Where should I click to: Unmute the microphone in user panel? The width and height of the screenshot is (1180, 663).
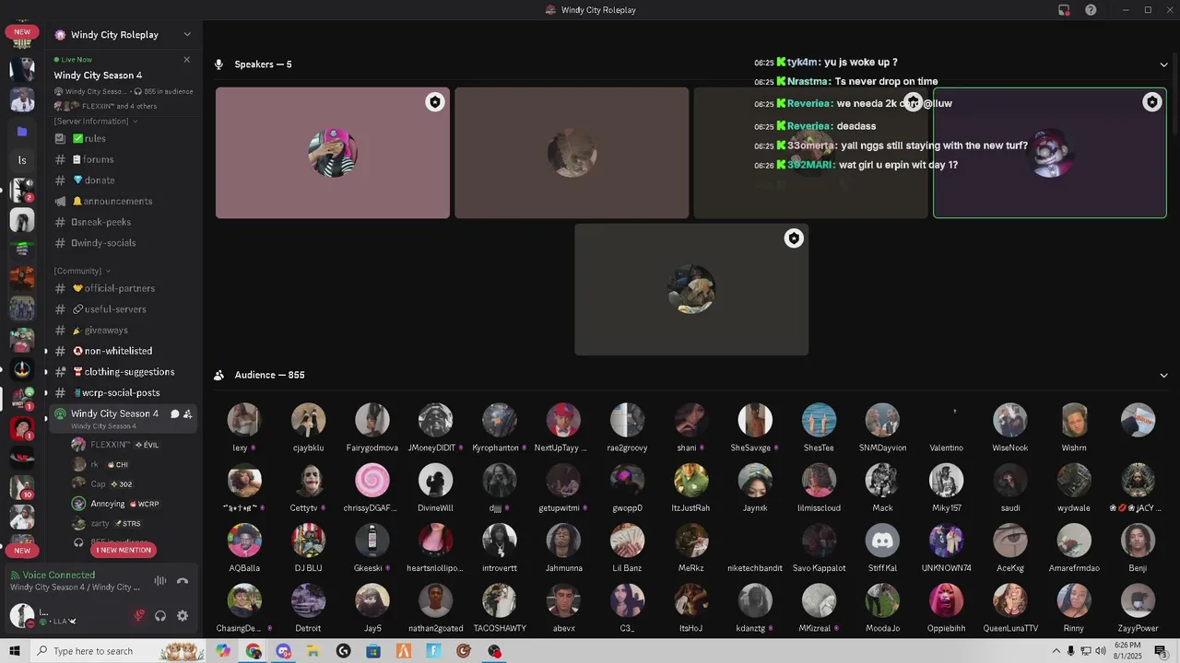pos(139,616)
